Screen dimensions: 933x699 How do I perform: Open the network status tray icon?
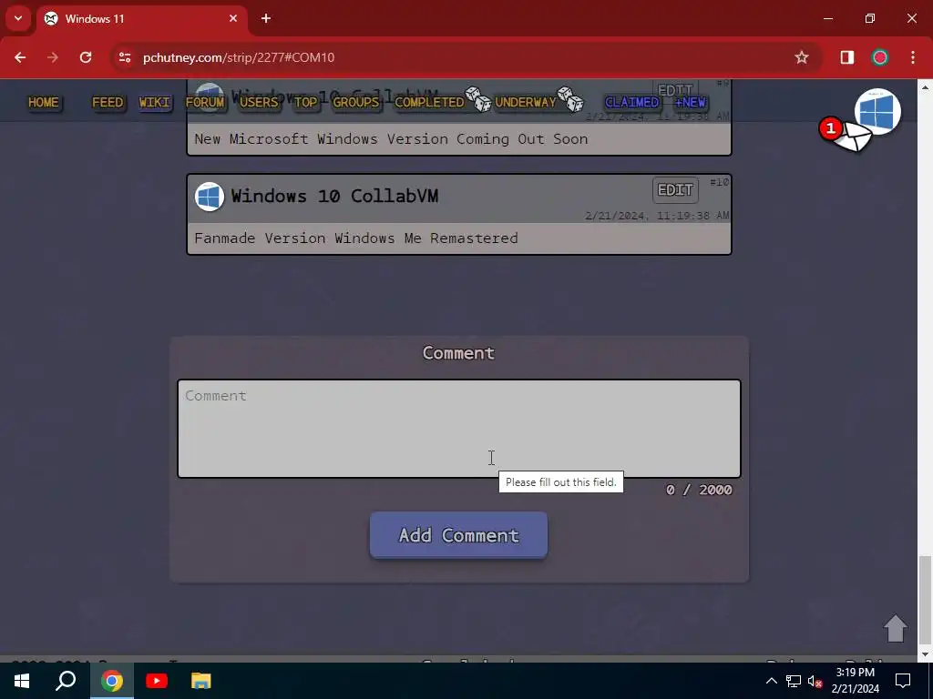pos(794,681)
